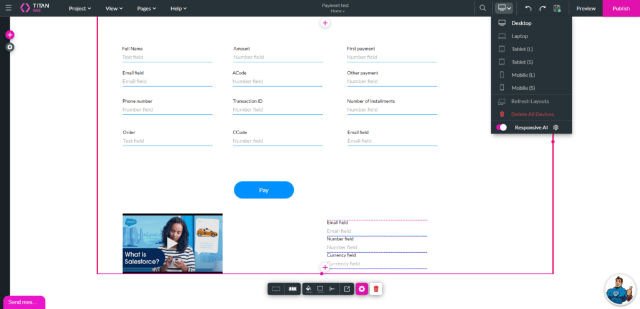Click the hamburger menu icon
The width and height of the screenshot is (640, 309).
pos(8,8)
